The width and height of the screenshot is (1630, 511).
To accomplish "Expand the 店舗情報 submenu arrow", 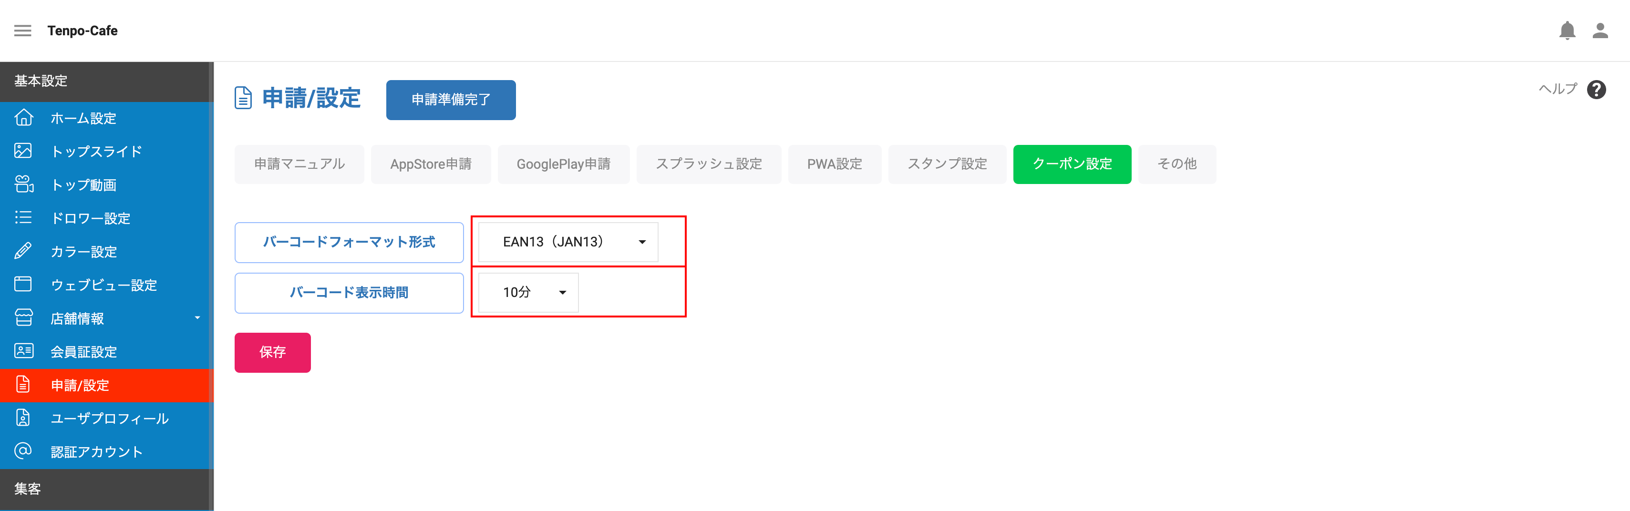I will pyautogui.click(x=197, y=318).
